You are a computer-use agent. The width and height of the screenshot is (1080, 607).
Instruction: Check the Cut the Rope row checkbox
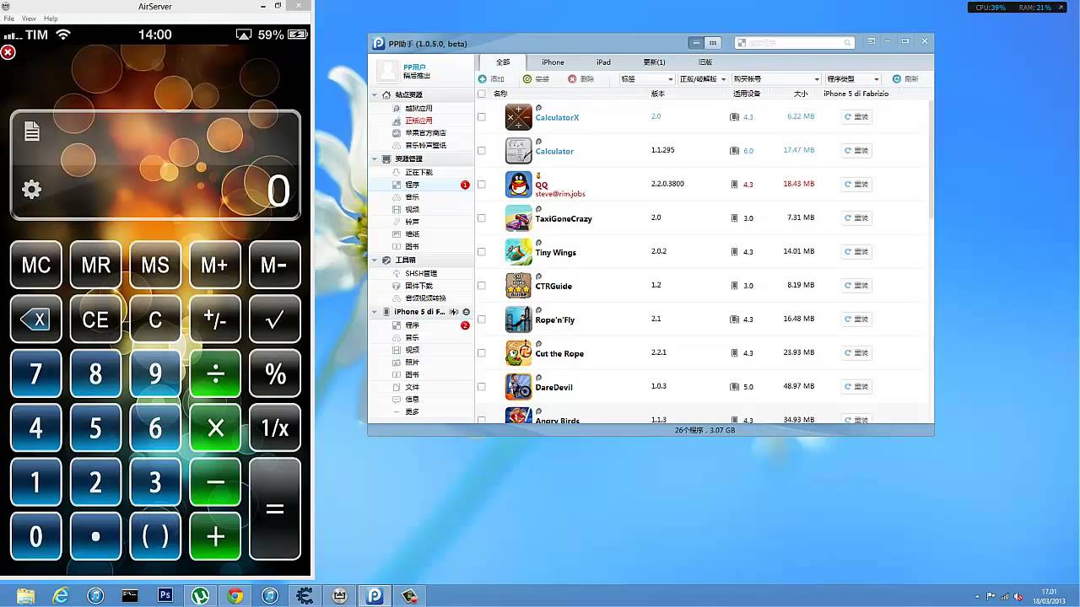point(482,353)
